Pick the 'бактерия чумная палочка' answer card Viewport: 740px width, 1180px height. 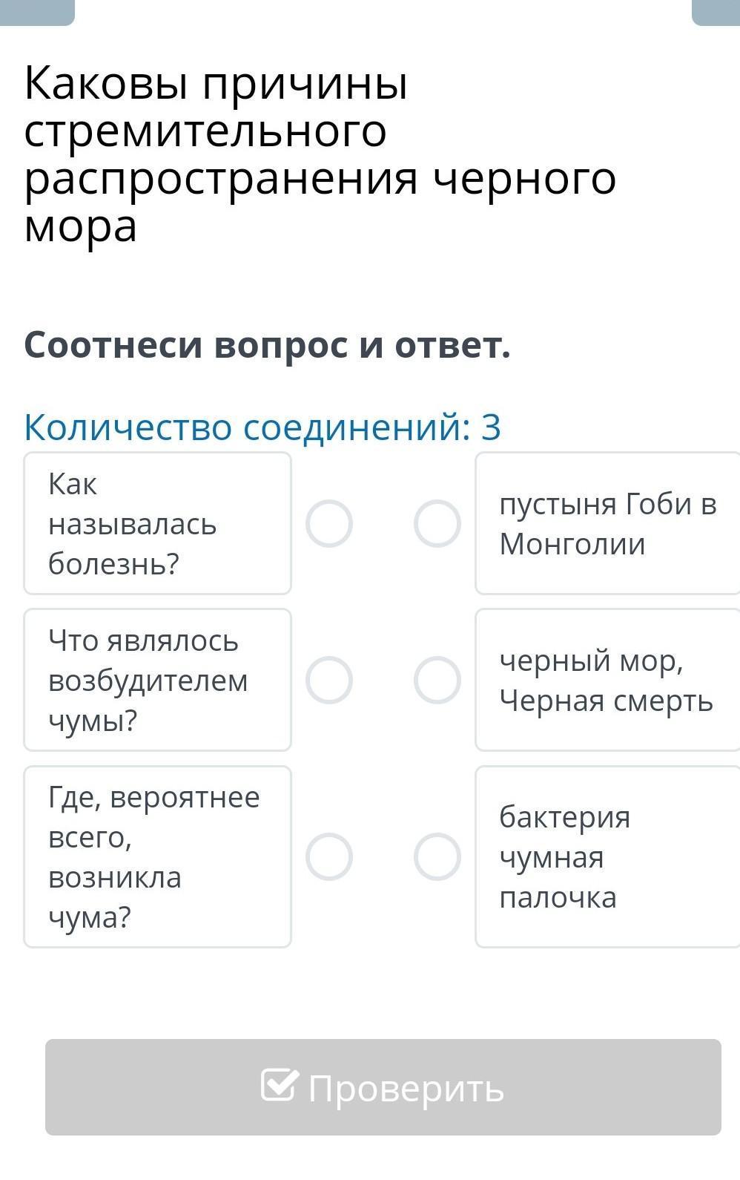(x=607, y=856)
